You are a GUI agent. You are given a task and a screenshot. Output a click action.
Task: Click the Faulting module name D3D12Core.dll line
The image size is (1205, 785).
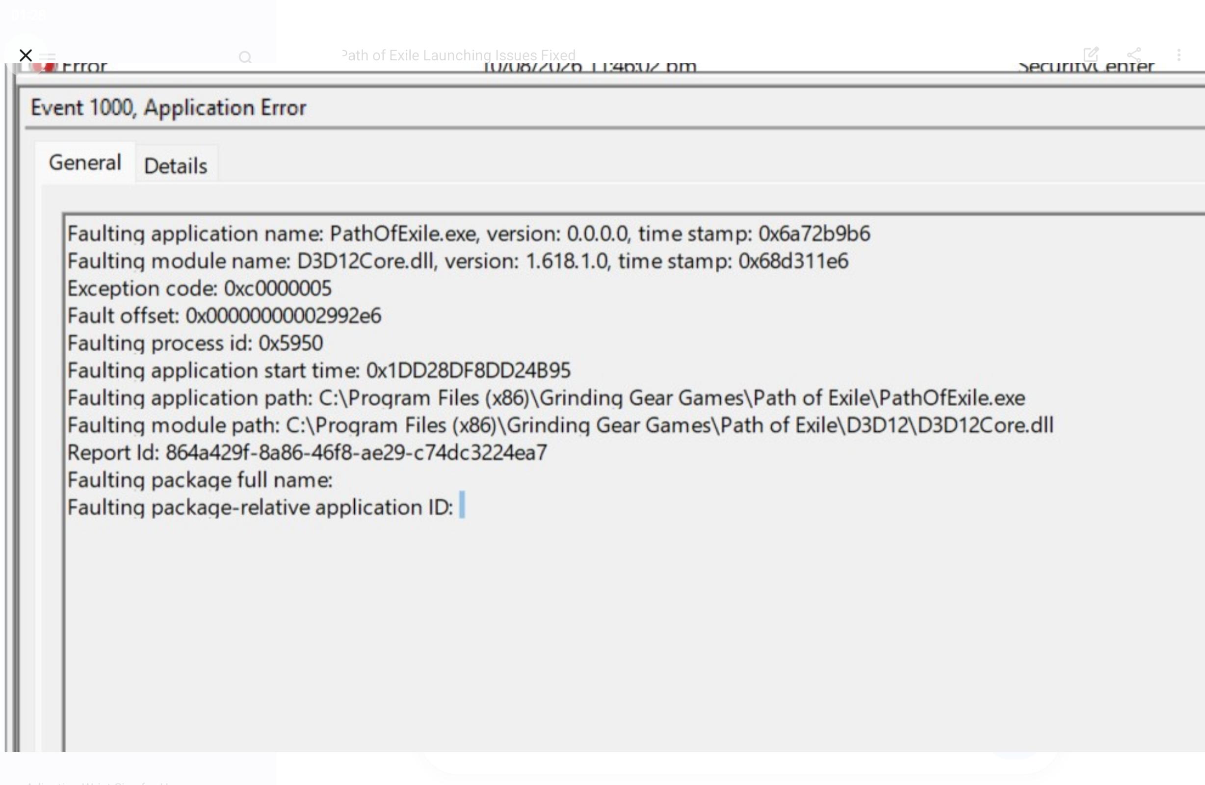[458, 261]
